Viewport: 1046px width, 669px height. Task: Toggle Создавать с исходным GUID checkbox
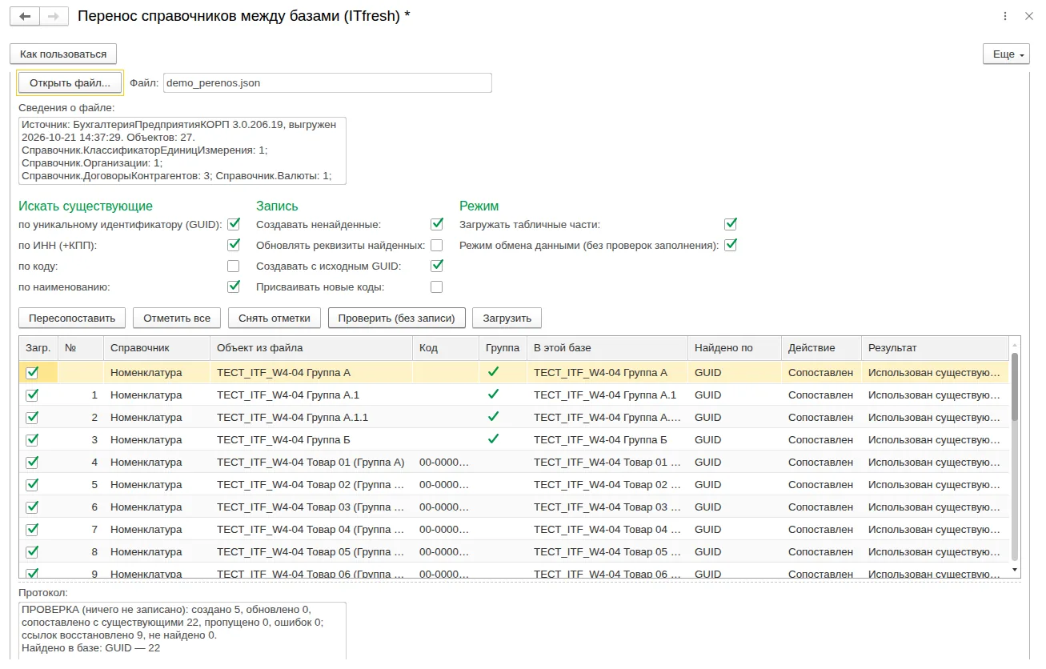tap(437, 266)
